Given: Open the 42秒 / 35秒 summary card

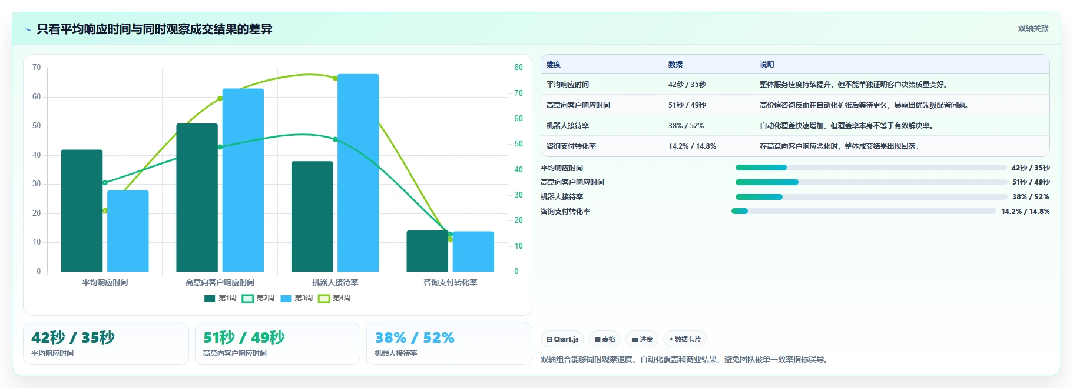Looking at the screenshot, I should pyautogui.click(x=106, y=343).
